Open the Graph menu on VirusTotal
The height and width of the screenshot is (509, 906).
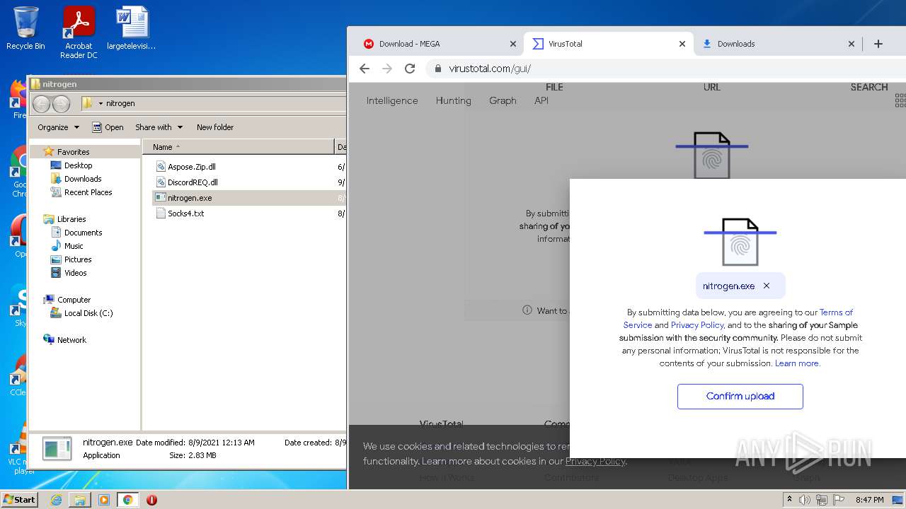[503, 100]
